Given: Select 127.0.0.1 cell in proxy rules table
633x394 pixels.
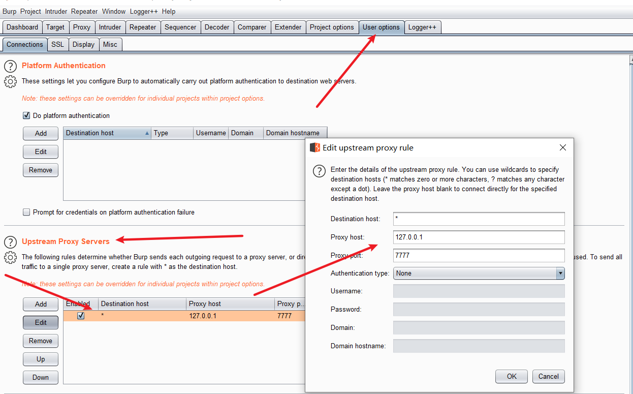Looking at the screenshot, I should 230,316.
